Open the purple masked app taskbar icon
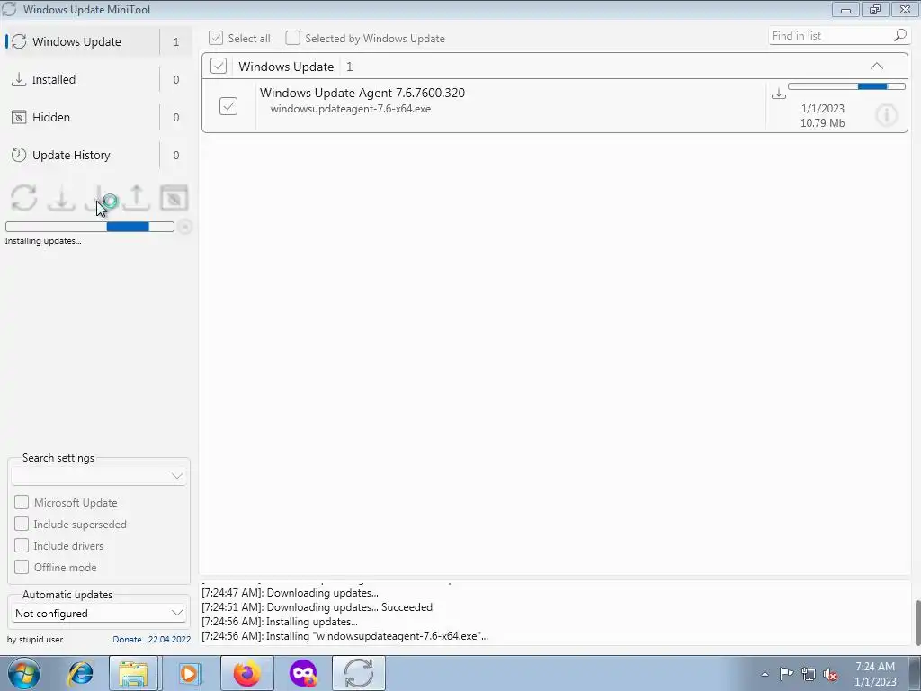This screenshot has height=691, width=921. click(303, 673)
